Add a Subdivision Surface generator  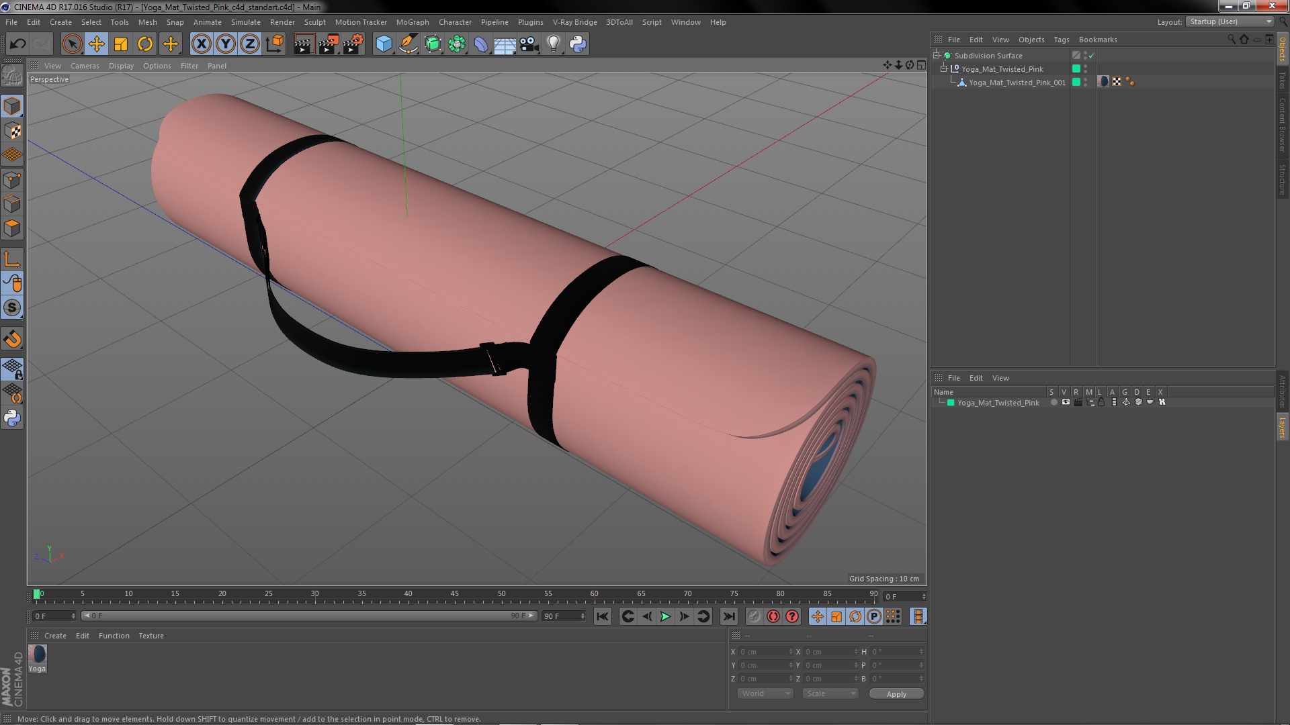(x=433, y=44)
